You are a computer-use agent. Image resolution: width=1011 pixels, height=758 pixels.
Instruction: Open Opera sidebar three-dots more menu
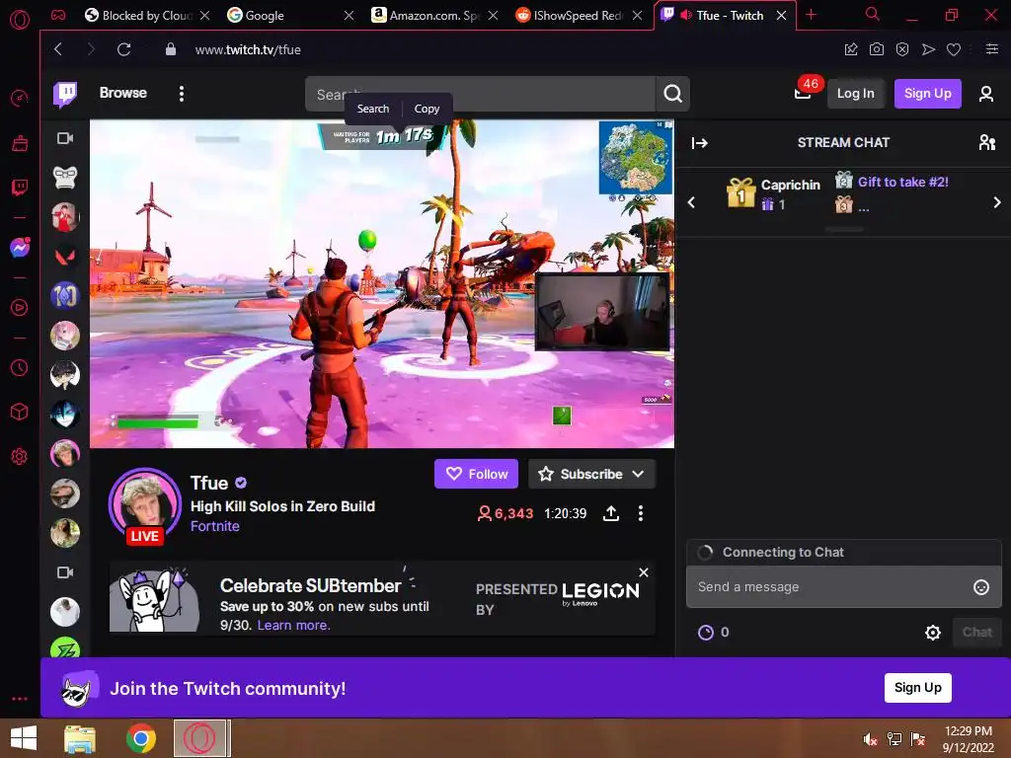coord(20,699)
